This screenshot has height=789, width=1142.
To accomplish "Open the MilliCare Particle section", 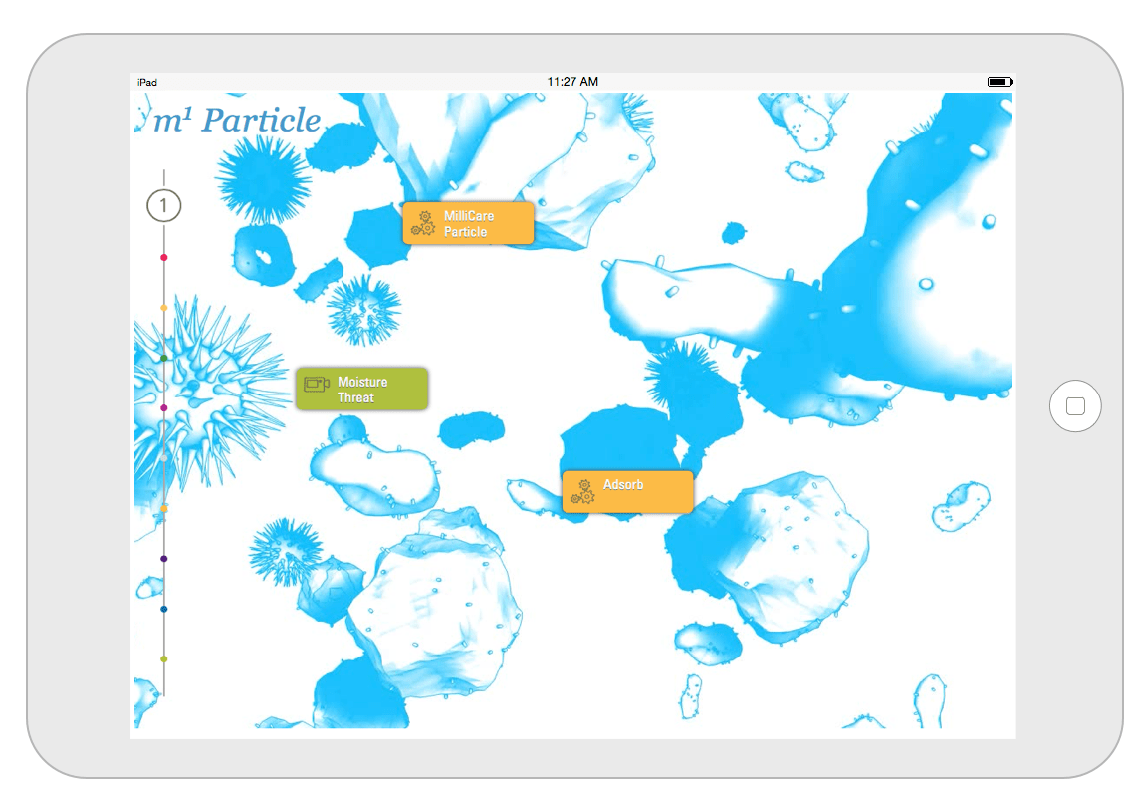I will coord(468,223).
